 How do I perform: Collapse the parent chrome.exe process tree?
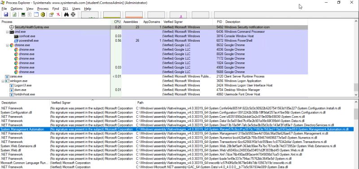(7, 45)
